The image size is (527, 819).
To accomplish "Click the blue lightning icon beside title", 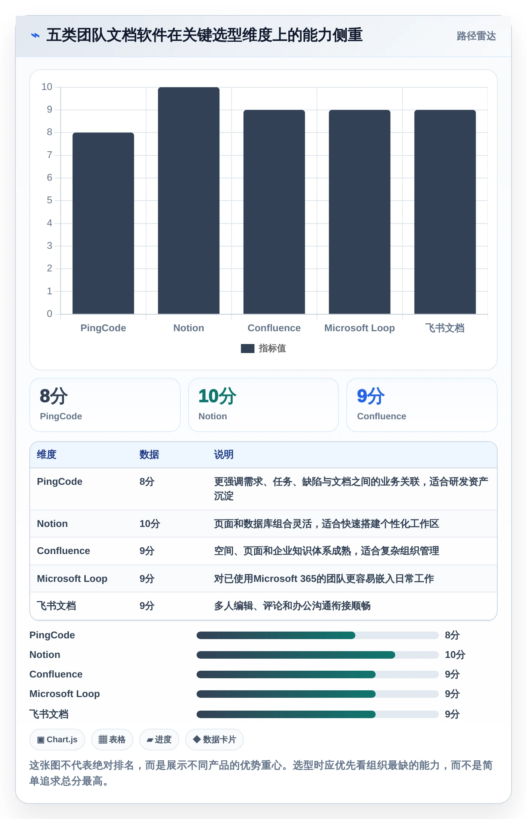I will (x=35, y=35).
